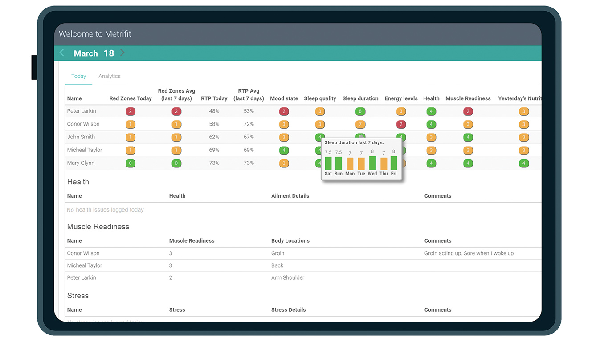Click Conor Wilson Energy levels badge
Screen dimensions: 608x342
pos(401,125)
